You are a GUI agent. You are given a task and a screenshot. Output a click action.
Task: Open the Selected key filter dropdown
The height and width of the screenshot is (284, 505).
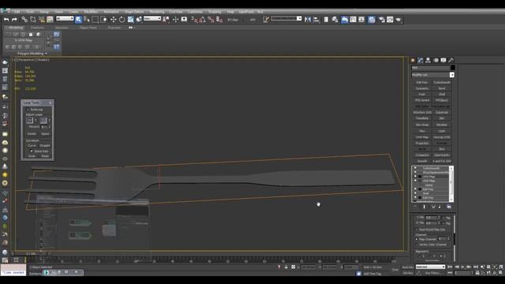pyautogui.click(x=430, y=267)
